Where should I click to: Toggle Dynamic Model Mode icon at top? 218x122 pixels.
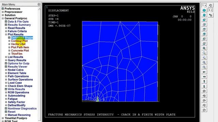point(211,5)
